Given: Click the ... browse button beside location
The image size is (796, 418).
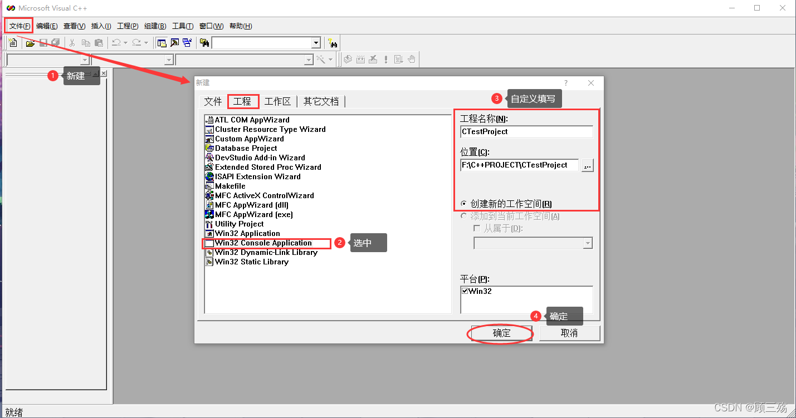Looking at the screenshot, I should click(x=587, y=165).
